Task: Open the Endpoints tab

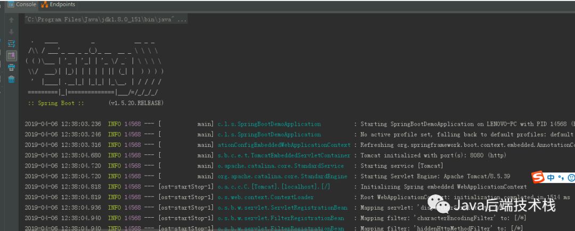Action: 59,4
